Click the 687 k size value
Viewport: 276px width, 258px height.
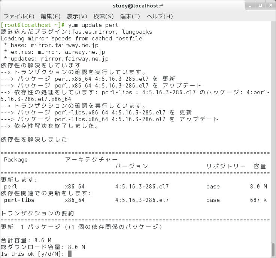coord(258,200)
